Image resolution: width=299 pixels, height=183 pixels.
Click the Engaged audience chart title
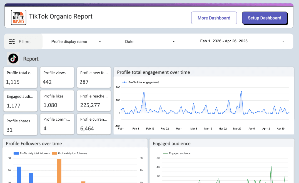coord(172,144)
